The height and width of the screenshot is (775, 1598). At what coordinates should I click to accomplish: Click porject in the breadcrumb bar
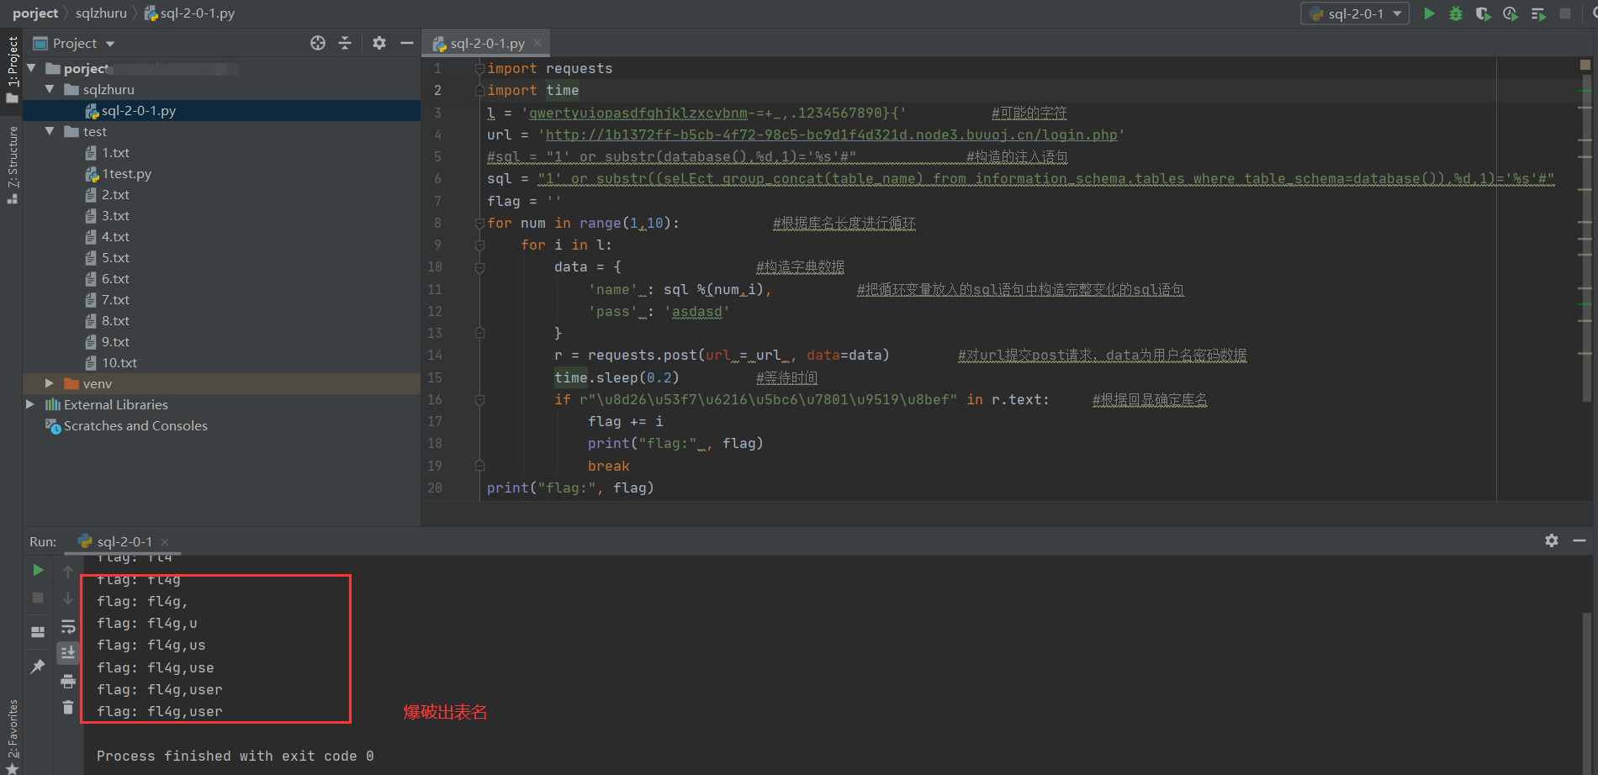[35, 13]
